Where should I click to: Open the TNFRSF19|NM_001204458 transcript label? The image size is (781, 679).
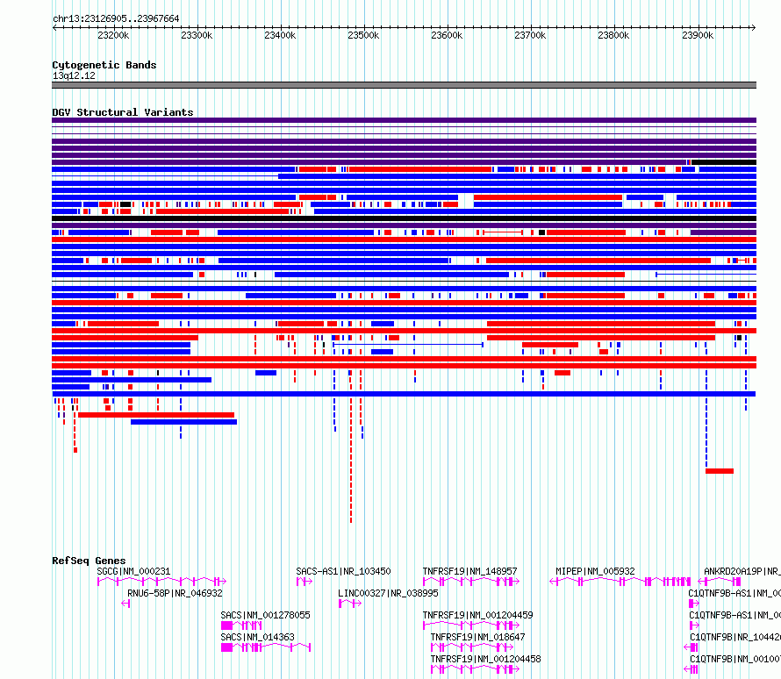click(x=485, y=659)
